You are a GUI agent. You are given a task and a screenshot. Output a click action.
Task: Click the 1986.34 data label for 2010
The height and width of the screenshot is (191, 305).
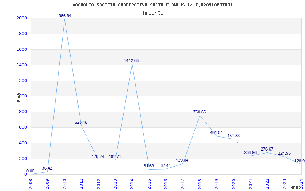tap(64, 16)
